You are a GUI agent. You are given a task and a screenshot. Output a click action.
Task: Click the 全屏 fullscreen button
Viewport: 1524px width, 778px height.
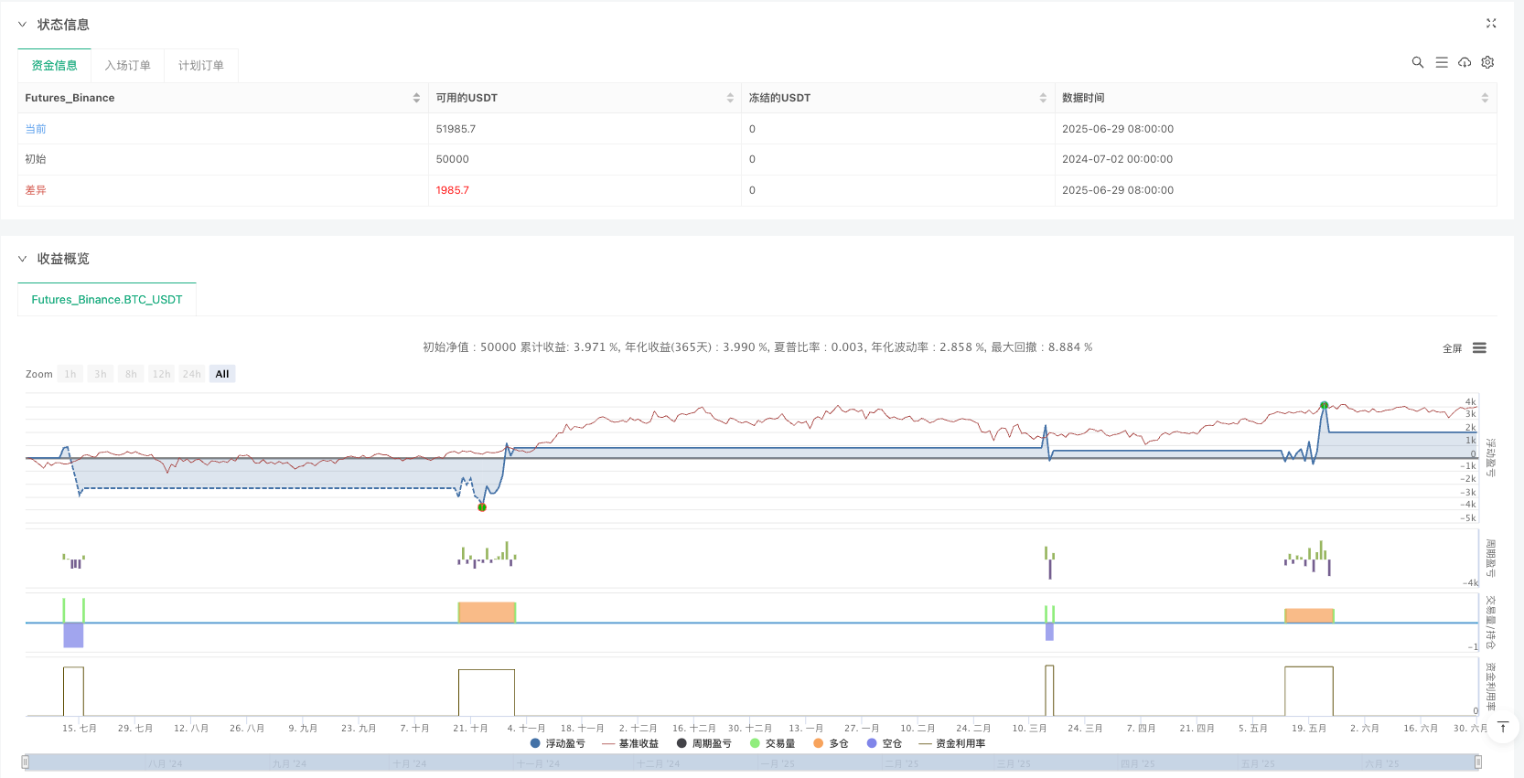tap(1452, 348)
